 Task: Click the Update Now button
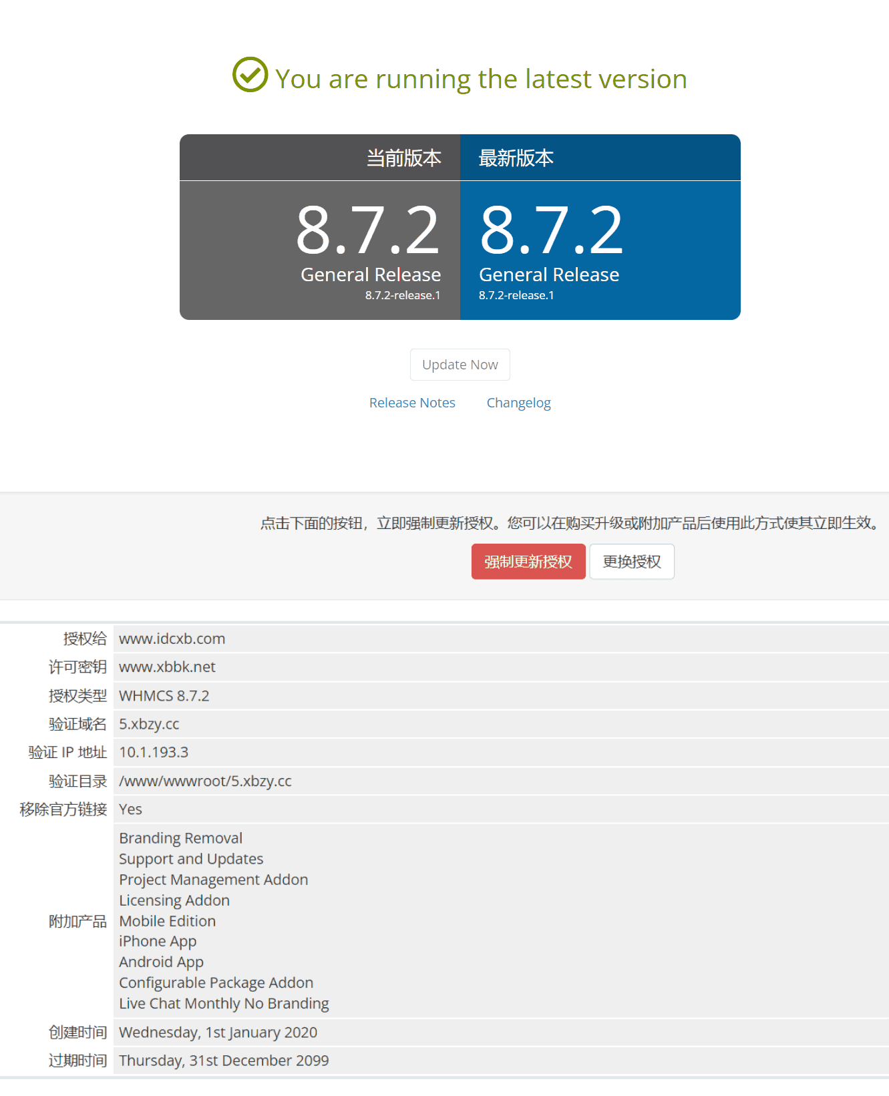(460, 365)
